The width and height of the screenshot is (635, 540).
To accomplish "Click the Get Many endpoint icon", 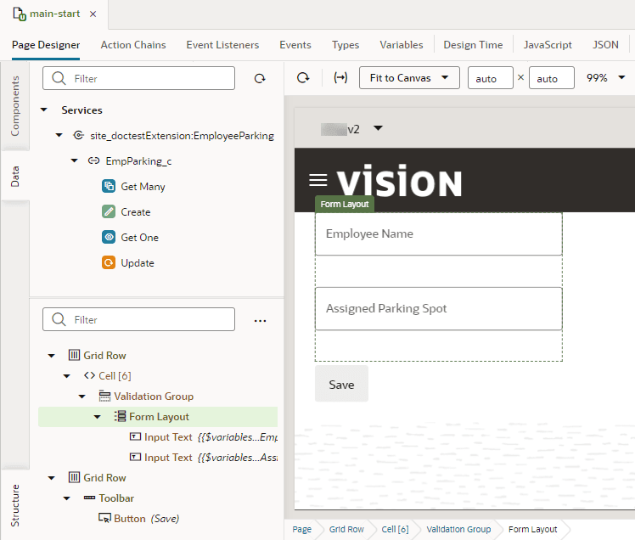I will (x=109, y=186).
